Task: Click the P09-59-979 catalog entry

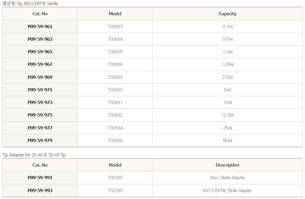Action: 40,141
